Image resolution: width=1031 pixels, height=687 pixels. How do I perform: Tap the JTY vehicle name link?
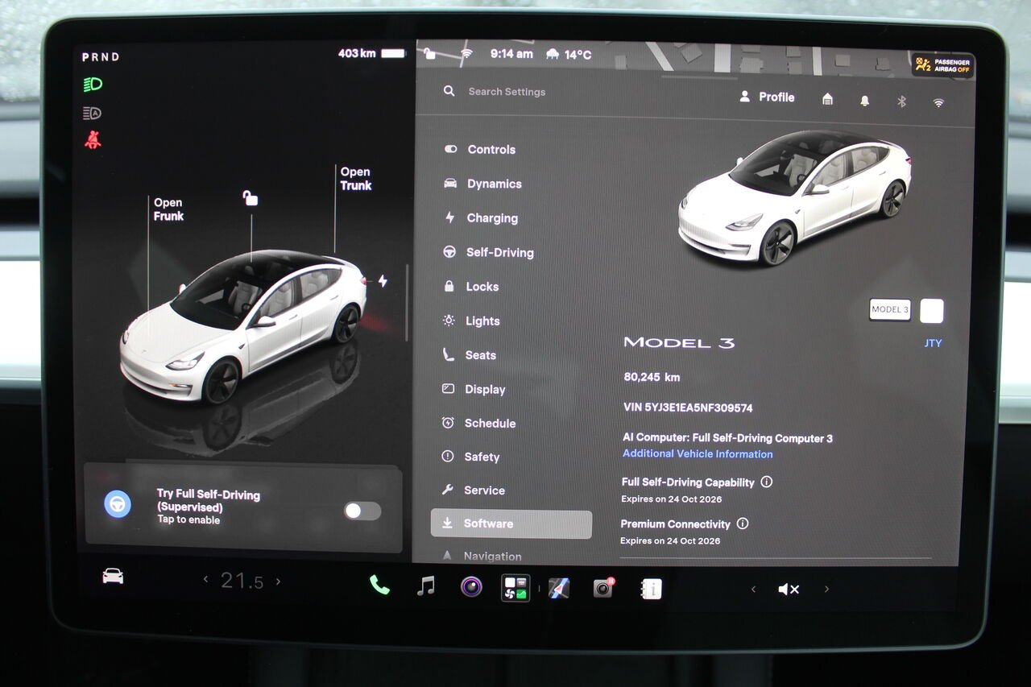coord(933,343)
